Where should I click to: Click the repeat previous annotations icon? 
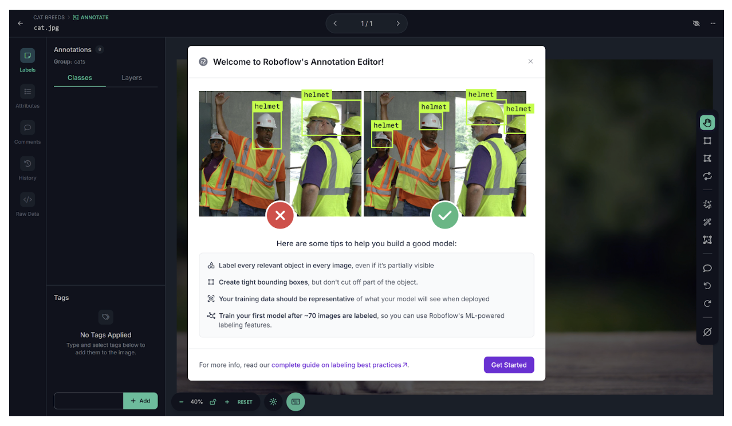tap(707, 176)
